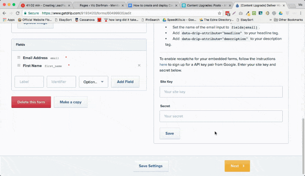This screenshot has height=176, width=305.
Task: Click the browser back arrow
Action: pos(4,13)
